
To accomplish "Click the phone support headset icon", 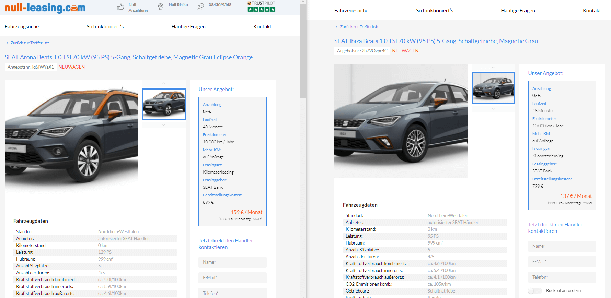I will click(x=200, y=7).
